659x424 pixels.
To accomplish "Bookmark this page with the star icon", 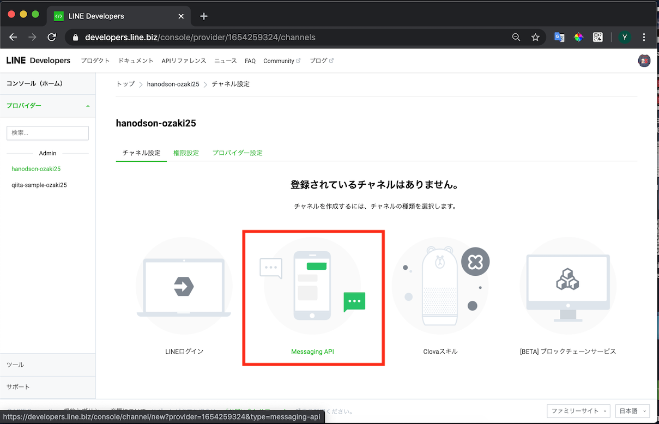I will (535, 38).
